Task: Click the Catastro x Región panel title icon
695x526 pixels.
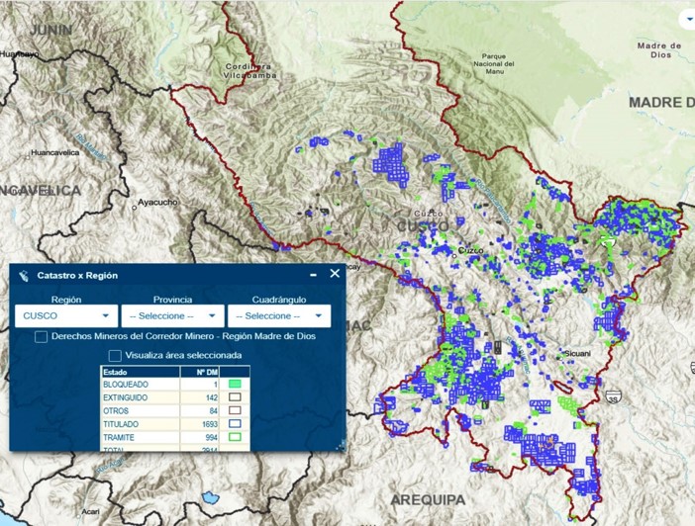Action: (x=24, y=275)
